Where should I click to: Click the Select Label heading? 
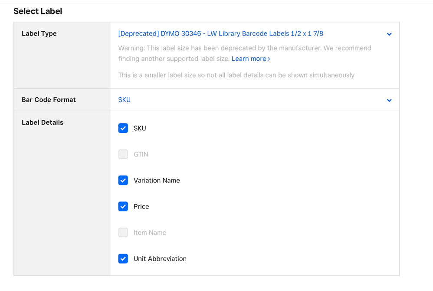pyautogui.click(x=38, y=11)
